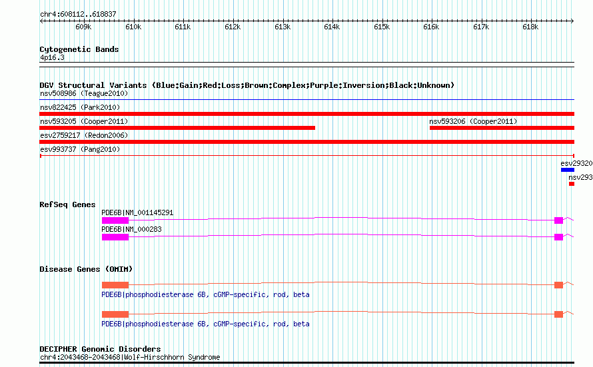Open the RefSeq Genes track title

point(67,205)
